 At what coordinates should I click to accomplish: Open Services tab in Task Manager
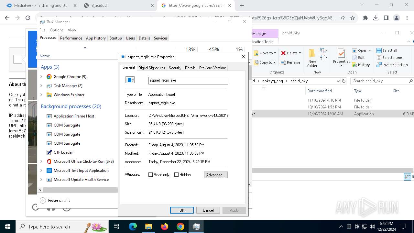tap(160, 38)
